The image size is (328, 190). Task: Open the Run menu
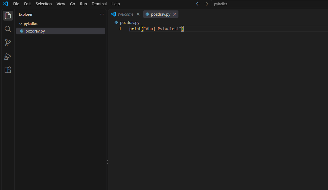(x=83, y=4)
